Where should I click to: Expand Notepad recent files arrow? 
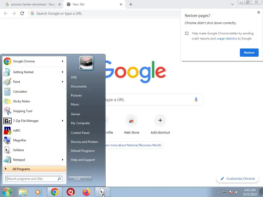63,160
